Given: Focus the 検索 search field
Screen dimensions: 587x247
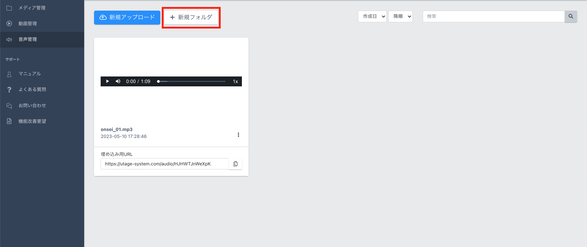Looking at the screenshot, I should pyautogui.click(x=493, y=16).
